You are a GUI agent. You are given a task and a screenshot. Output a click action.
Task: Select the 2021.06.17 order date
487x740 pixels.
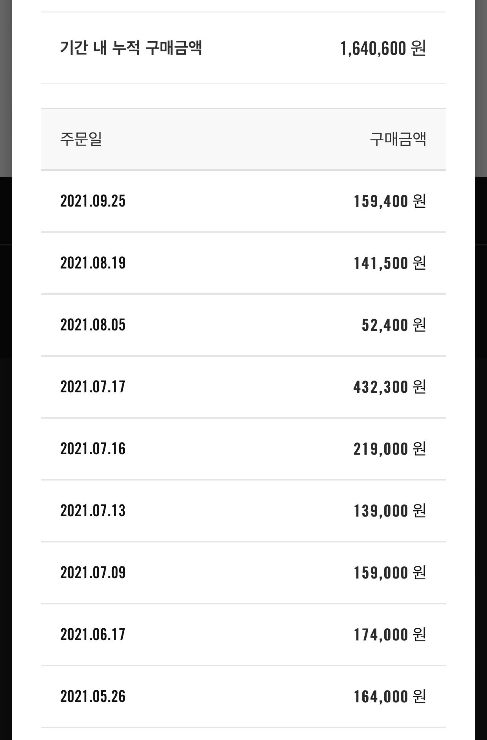[x=93, y=635]
